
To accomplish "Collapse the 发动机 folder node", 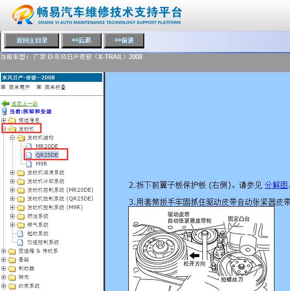I will click(x=4, y=129).
